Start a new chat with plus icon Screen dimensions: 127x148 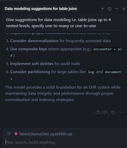pyautogui.click(x=102, y=9)
